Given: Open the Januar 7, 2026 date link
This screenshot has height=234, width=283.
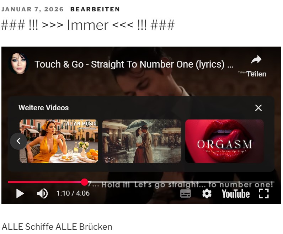Looking at the screenshot, I should [x=32, y=9].
